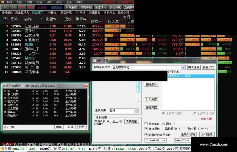
Task: Click the status bar icon before 上证
Action: point(2,149)
